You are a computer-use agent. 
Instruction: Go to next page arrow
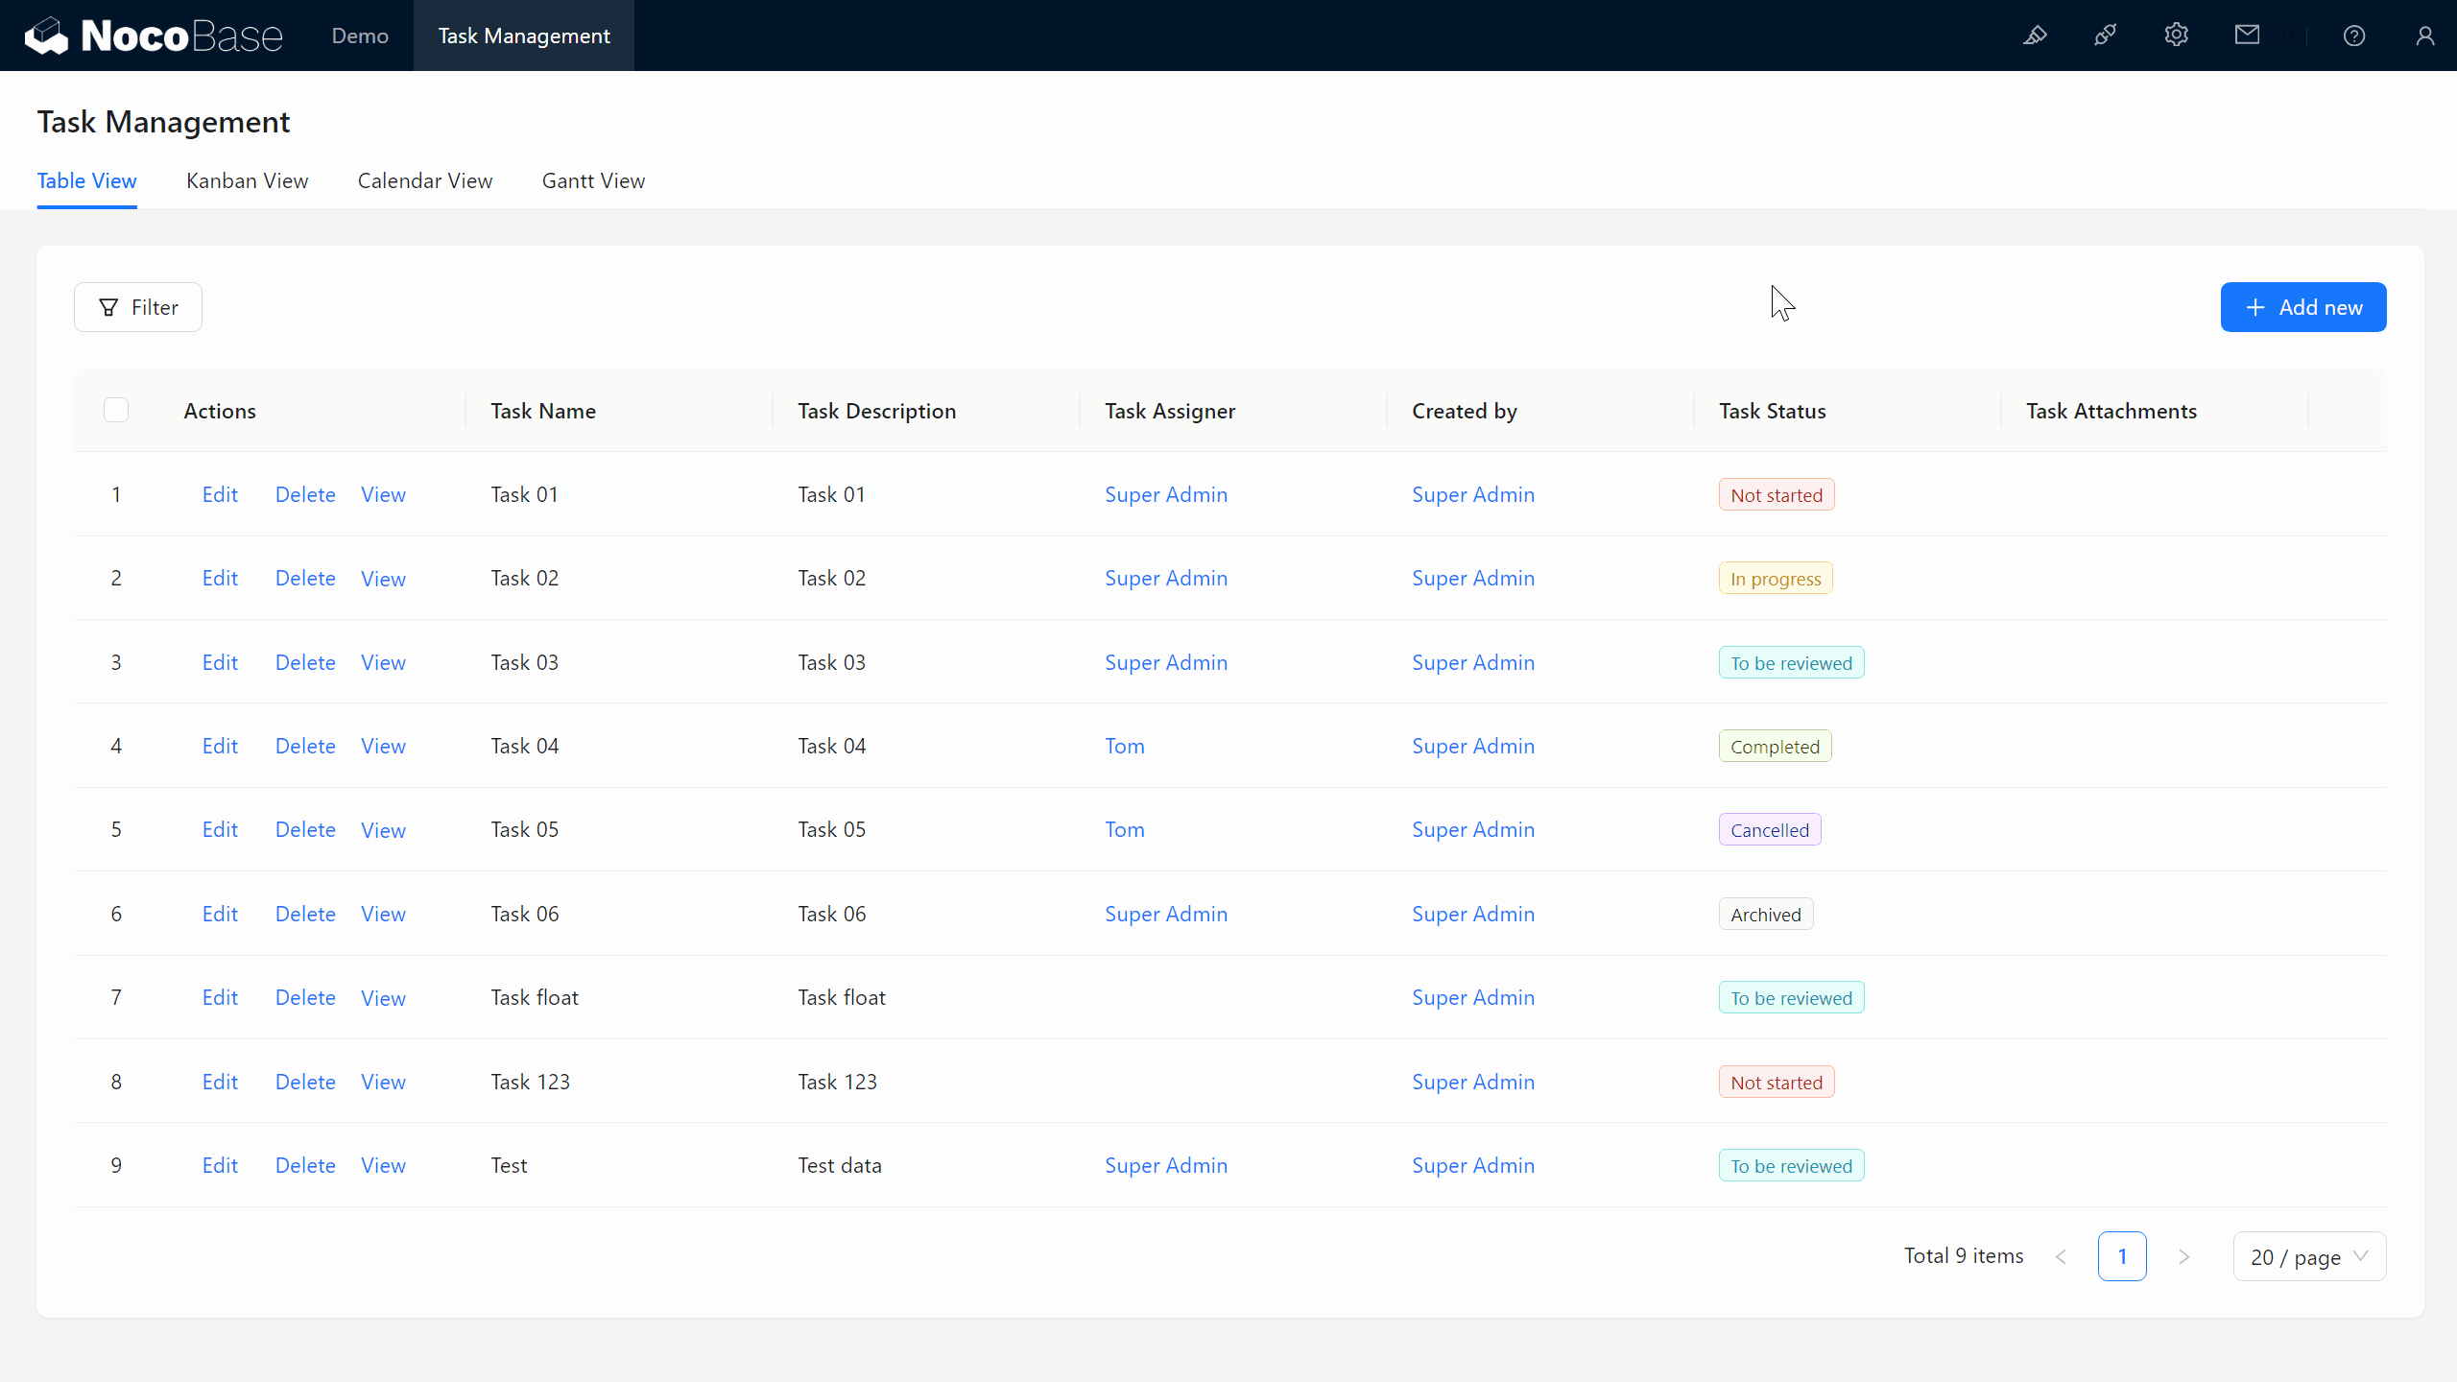click(x=2184, y=1256)
